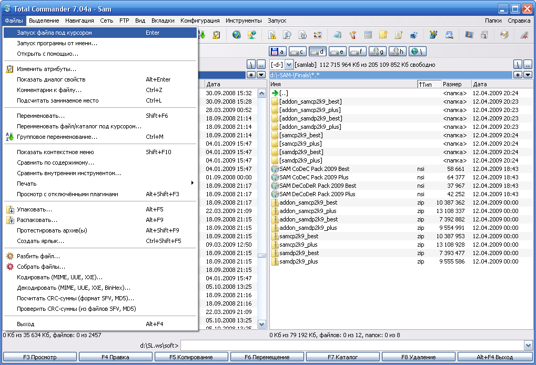Click the disc with pencil toolbar icon
536x365 pixels.
(504, 35)
